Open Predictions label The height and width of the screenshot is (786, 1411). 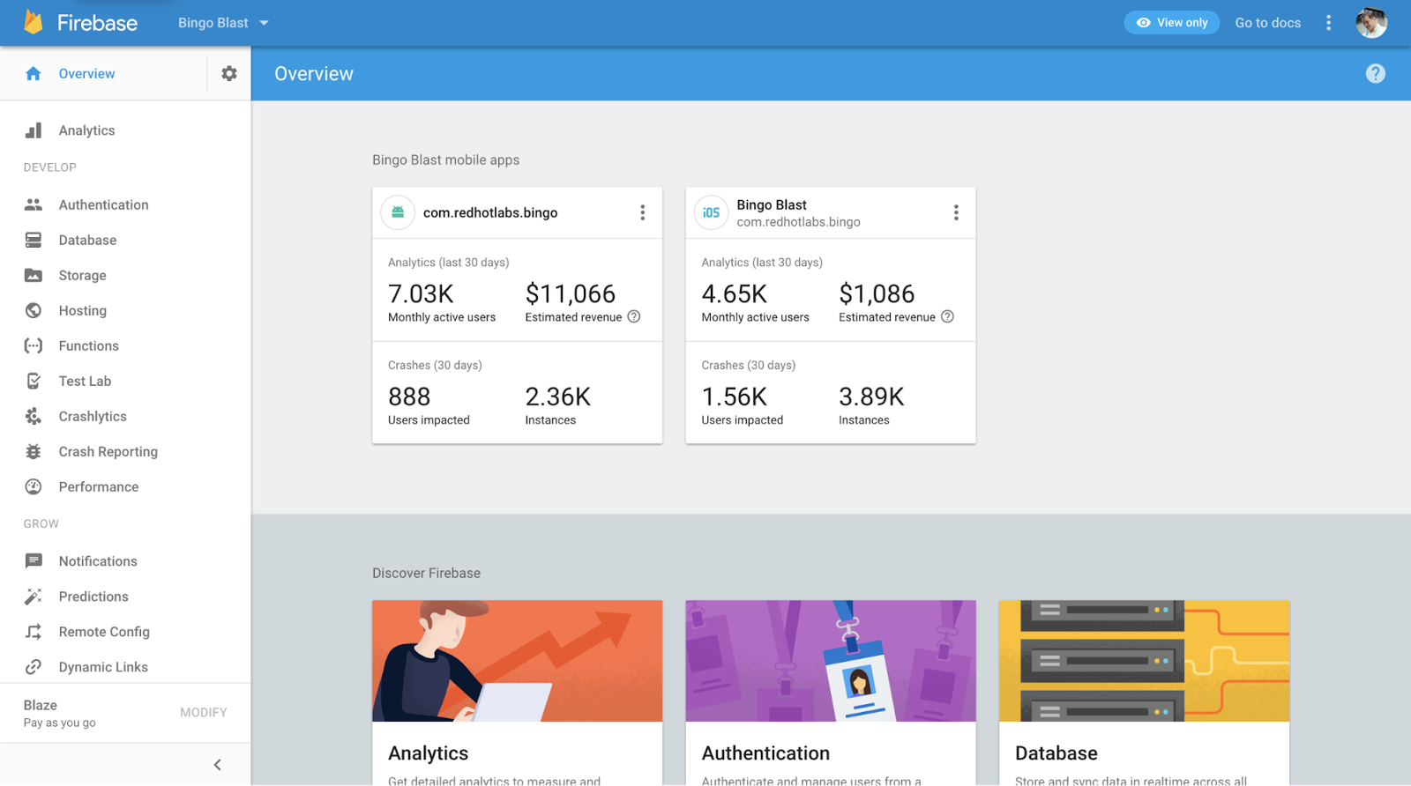tap(93, 597)
